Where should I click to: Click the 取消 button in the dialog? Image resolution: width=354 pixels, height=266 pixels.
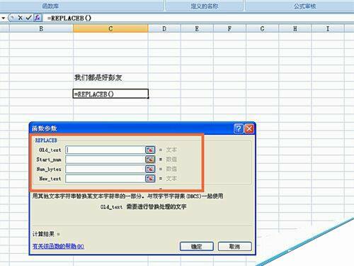coord(235,246)
